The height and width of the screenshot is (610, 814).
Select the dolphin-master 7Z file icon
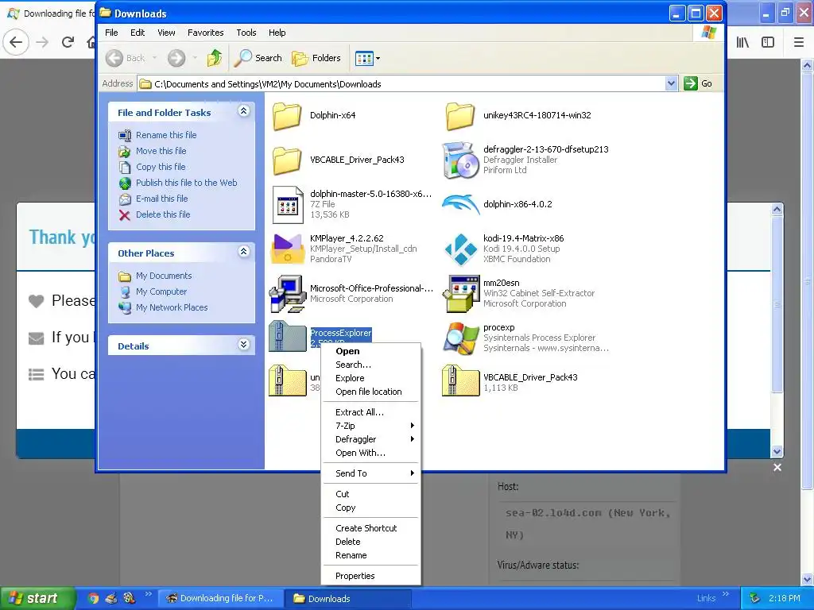[288, 204]
